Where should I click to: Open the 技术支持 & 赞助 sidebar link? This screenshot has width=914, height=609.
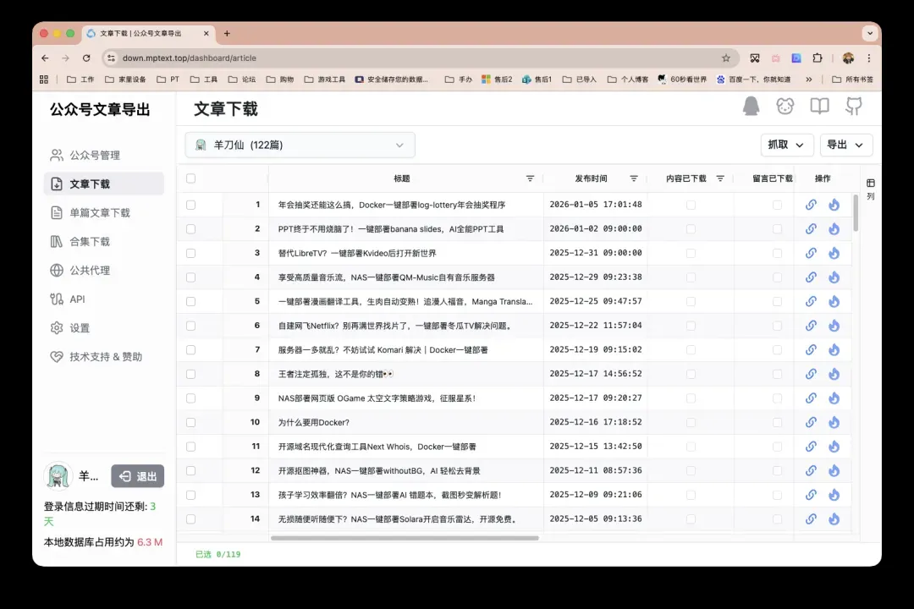[x=106, y=357]
